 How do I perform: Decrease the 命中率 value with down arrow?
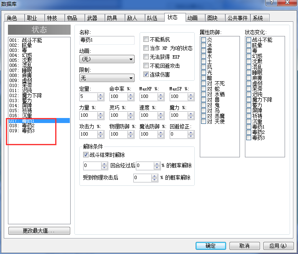(130, 98)
